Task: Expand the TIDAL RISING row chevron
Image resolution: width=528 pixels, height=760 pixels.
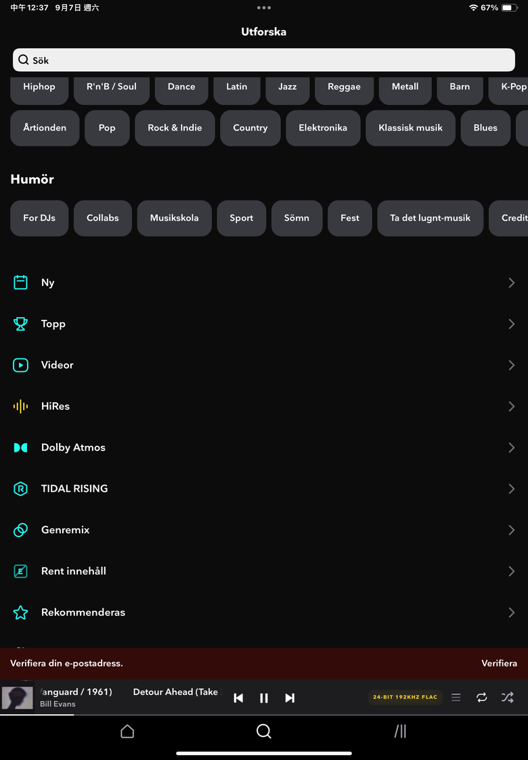Action: point(512,488)
